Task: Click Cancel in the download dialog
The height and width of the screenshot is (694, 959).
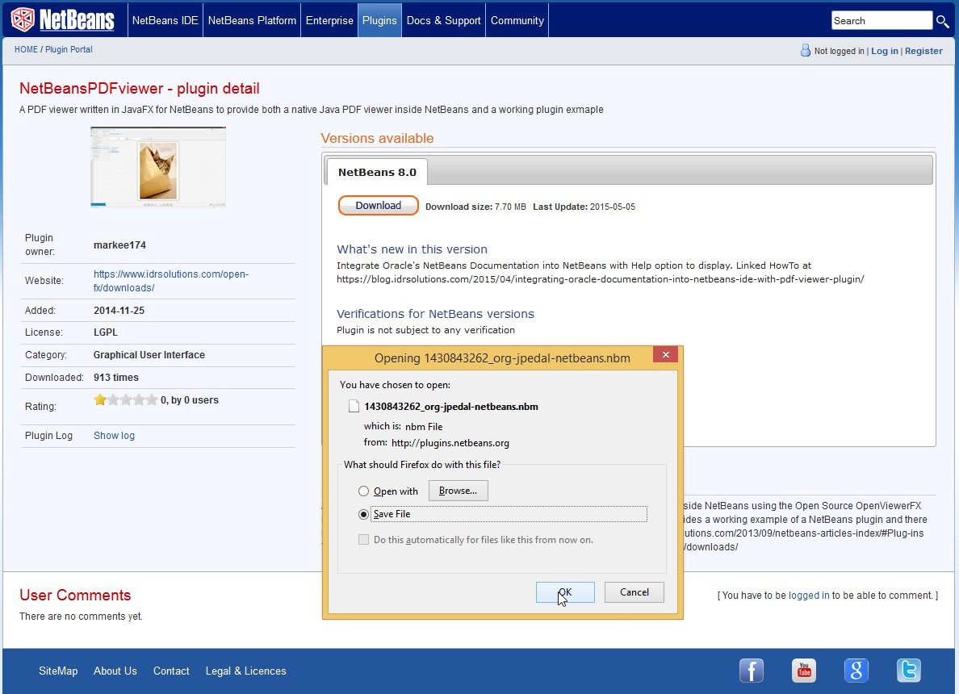Action: tap(634, 592)
